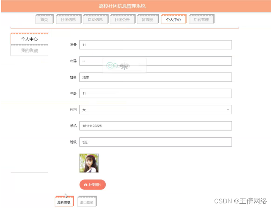The width and height of the screenshot is (273, 208).
Task: Focus the 密码 password field
Action: (156, 61)
